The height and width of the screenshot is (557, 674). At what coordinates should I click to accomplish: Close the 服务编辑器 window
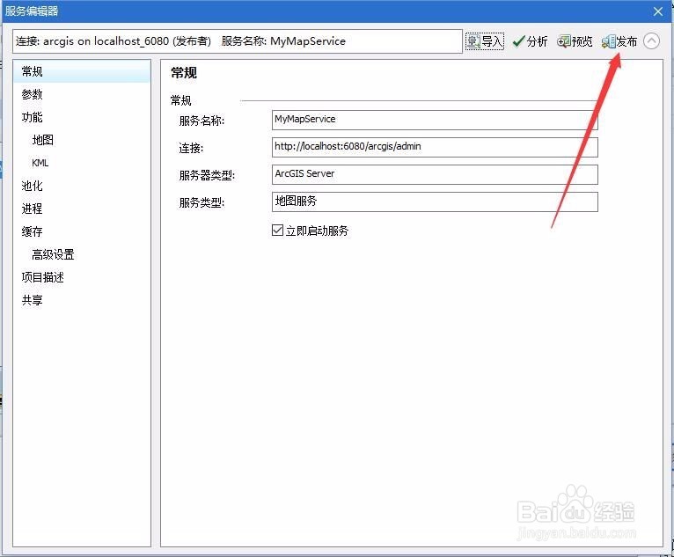tap(657, 11)
